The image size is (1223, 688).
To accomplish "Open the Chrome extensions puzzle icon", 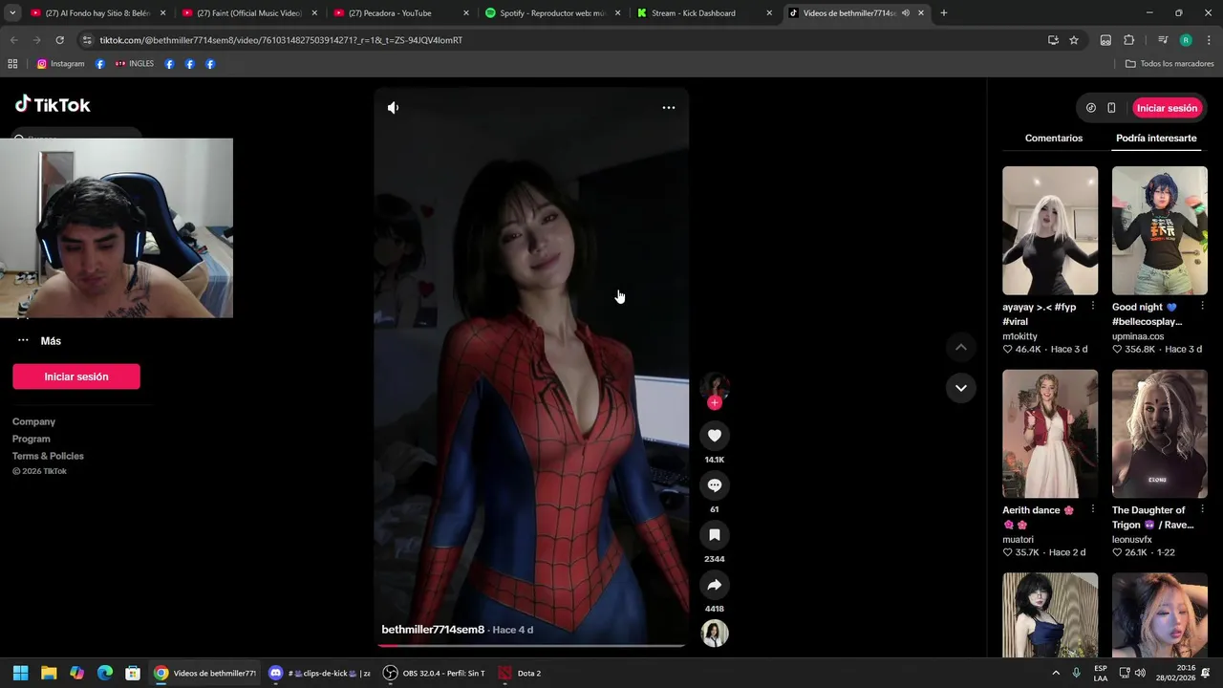I will (x=1128, y=40).
